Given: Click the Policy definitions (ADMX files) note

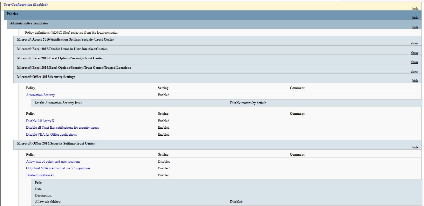Looking at the screenshot, I should [x=72, y=33].
